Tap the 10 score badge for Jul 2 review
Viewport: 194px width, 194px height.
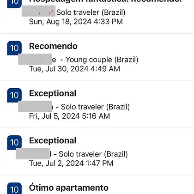point(14,142)
